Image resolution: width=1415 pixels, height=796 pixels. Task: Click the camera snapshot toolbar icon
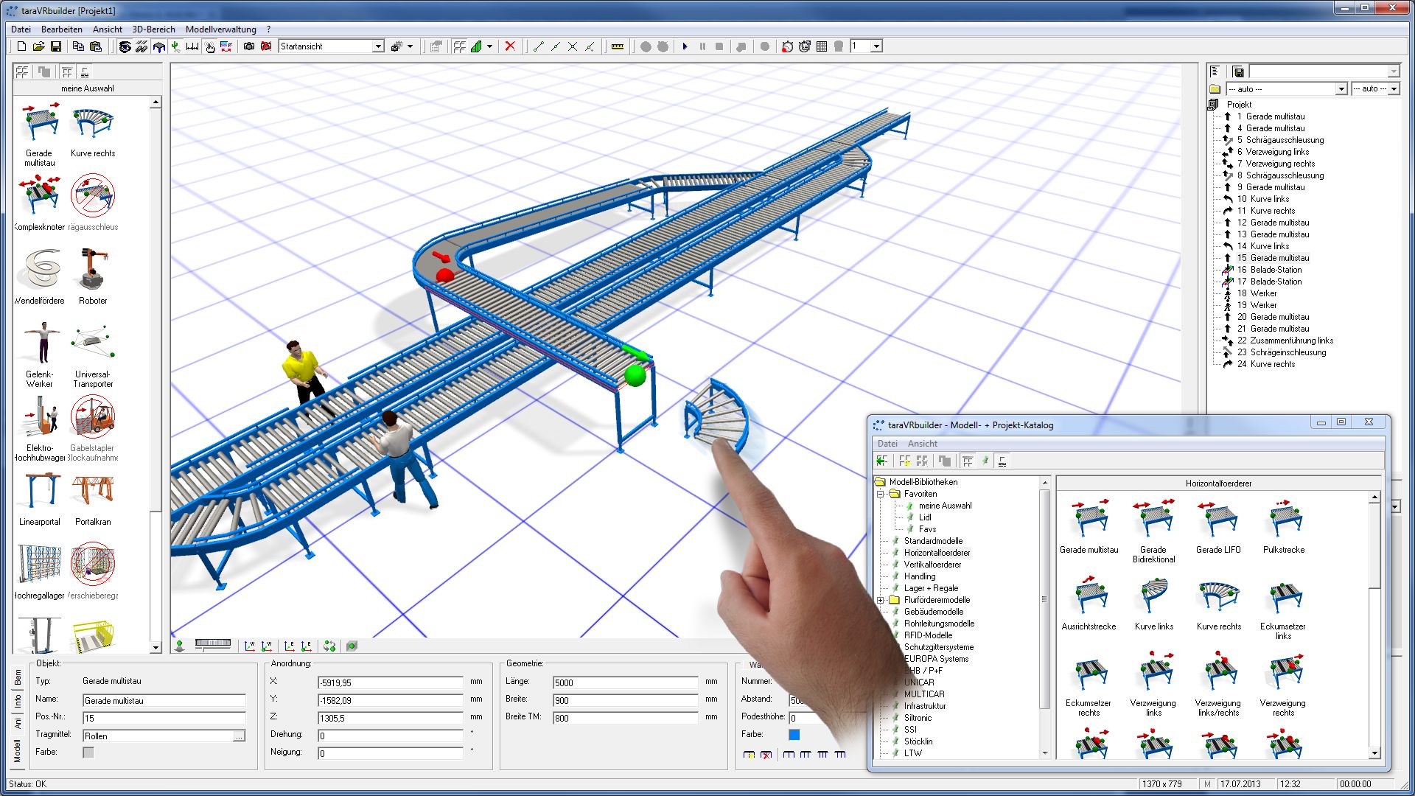249,46
